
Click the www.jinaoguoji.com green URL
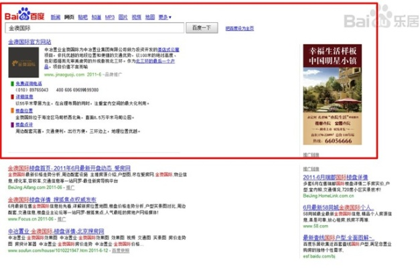pos(64,74)
